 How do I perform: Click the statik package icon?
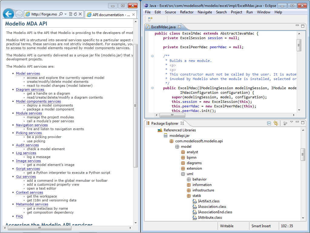point(189,196)
